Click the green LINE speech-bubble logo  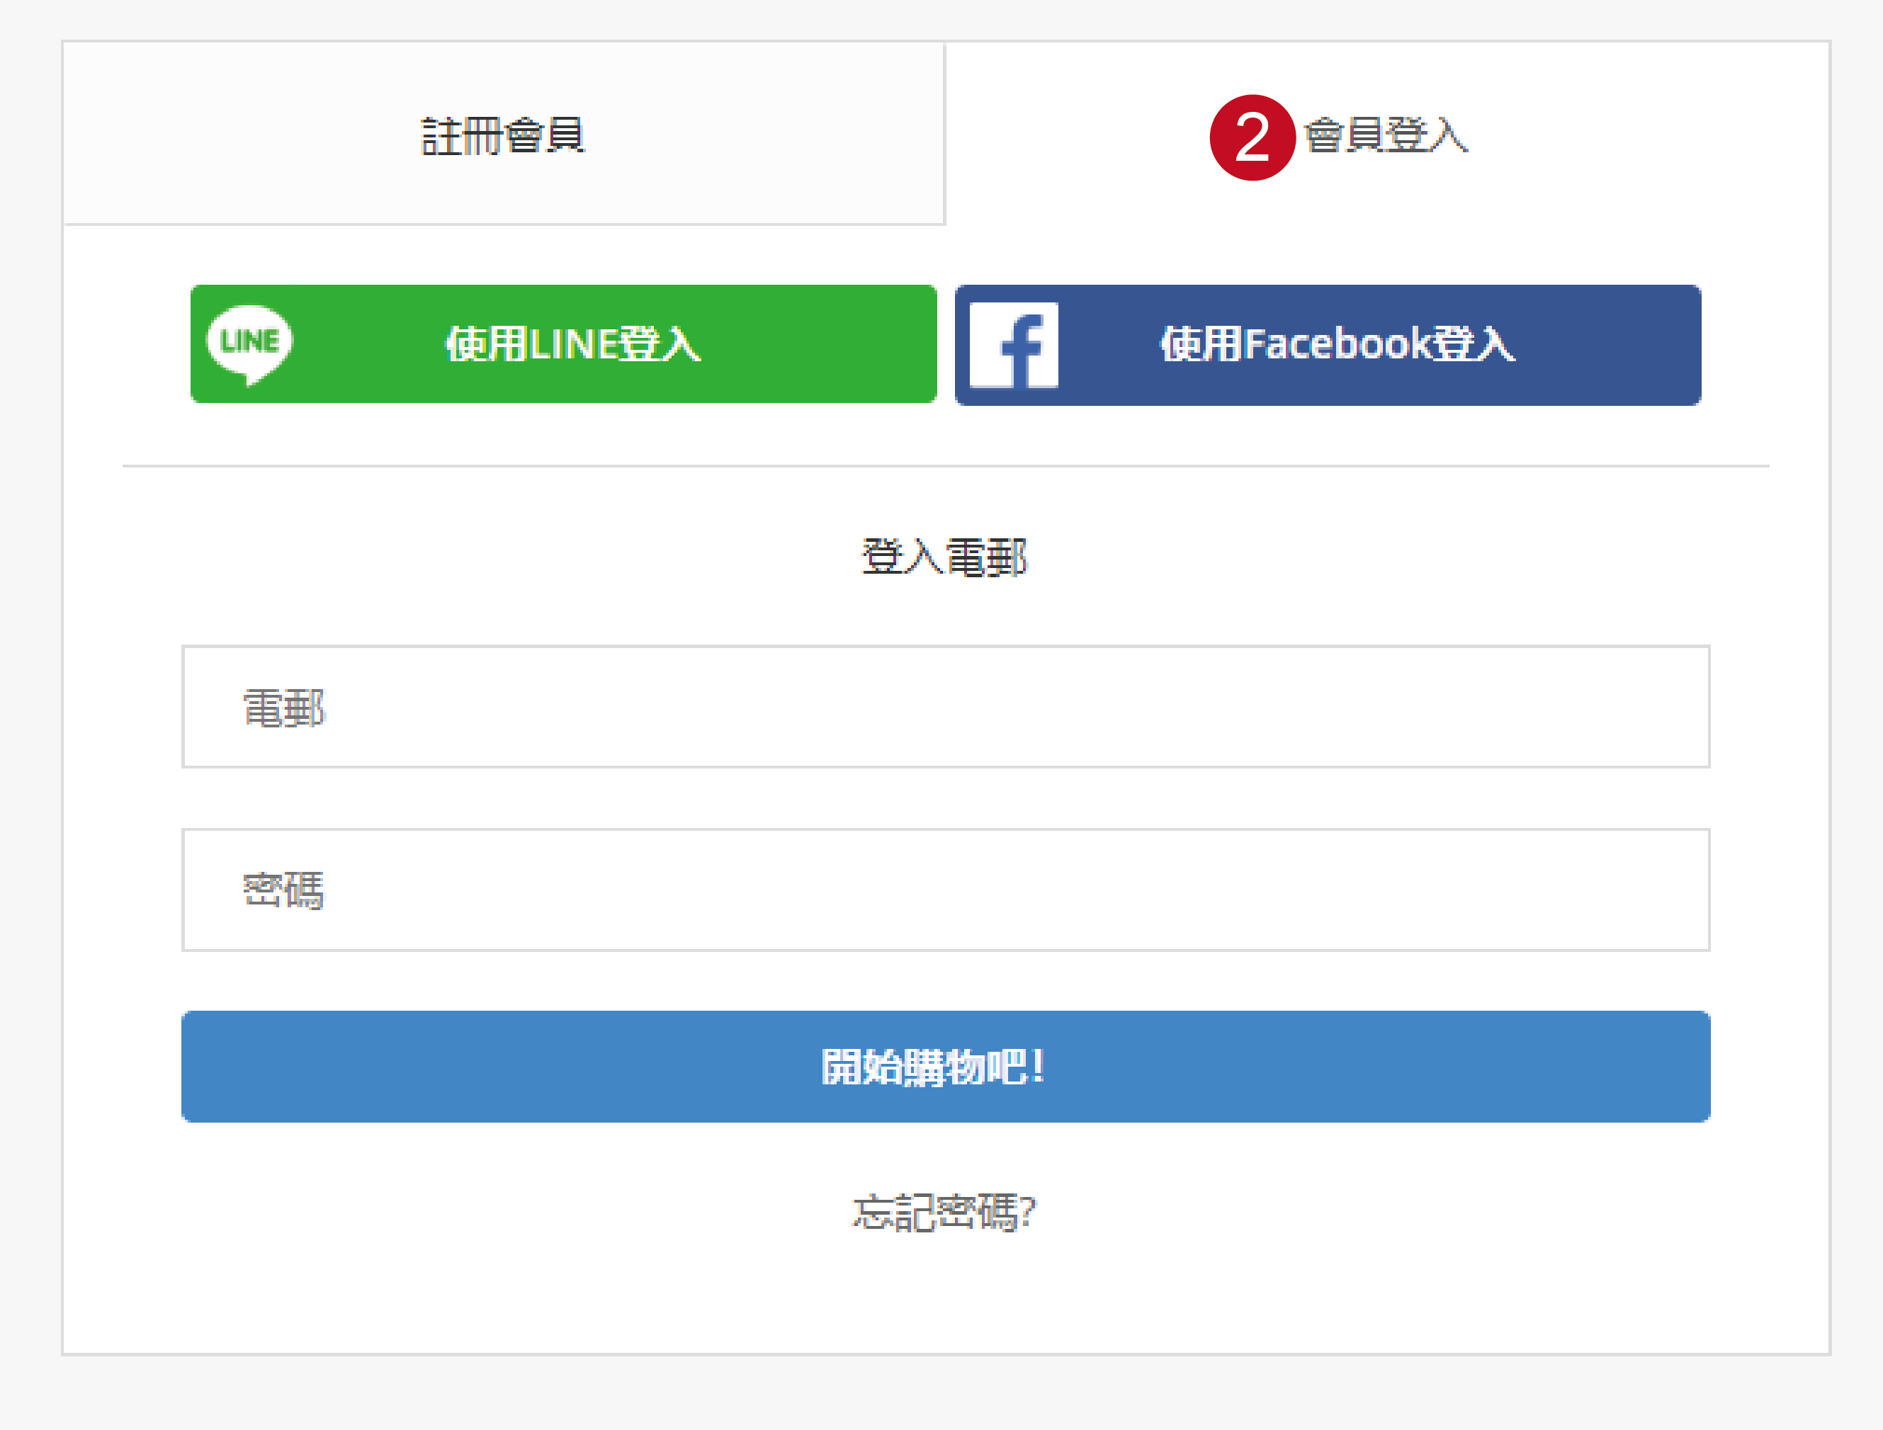[249, 343]
